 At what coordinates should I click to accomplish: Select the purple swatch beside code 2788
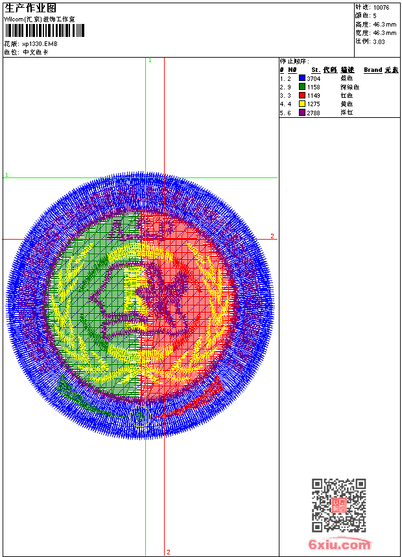[302, 113]
